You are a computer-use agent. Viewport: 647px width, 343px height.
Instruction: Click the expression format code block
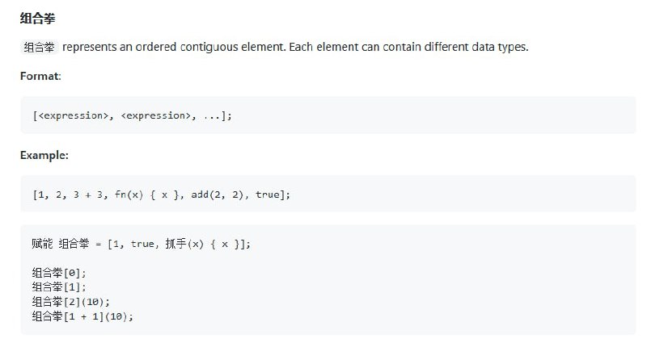coord(328,115)
